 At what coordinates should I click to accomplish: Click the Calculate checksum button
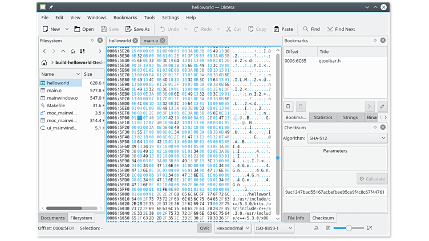coord(371,179)
